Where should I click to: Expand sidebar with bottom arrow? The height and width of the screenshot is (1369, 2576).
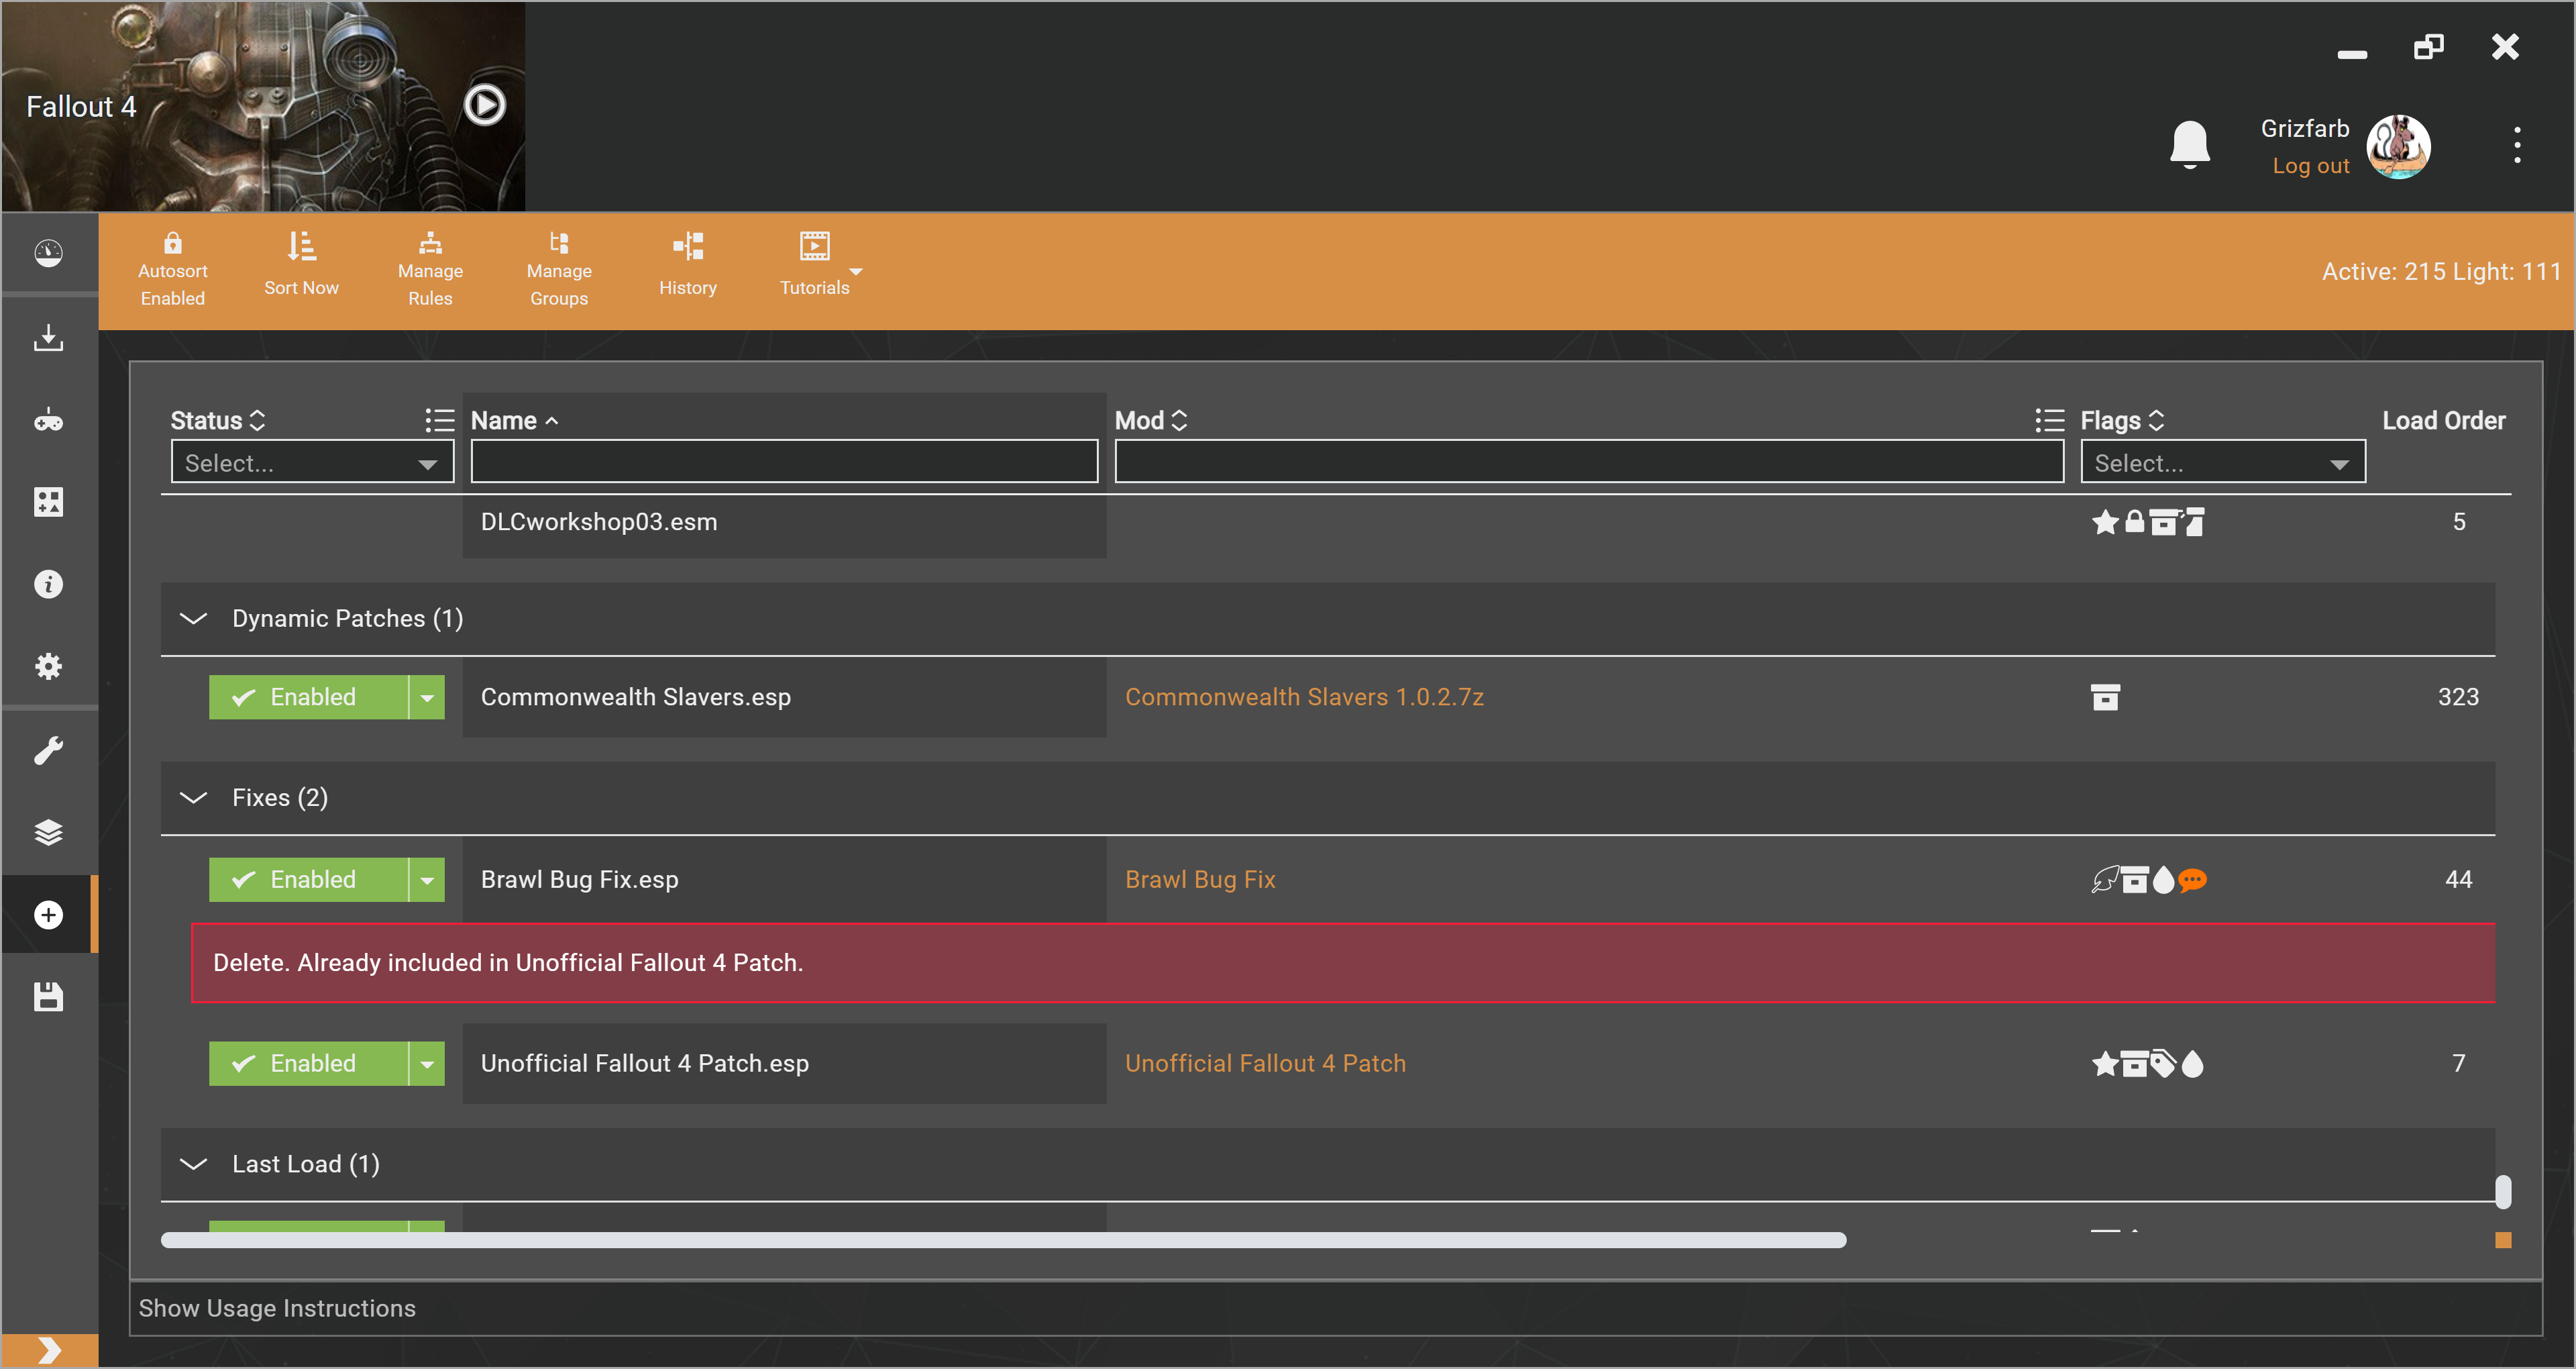point(49,1350)
